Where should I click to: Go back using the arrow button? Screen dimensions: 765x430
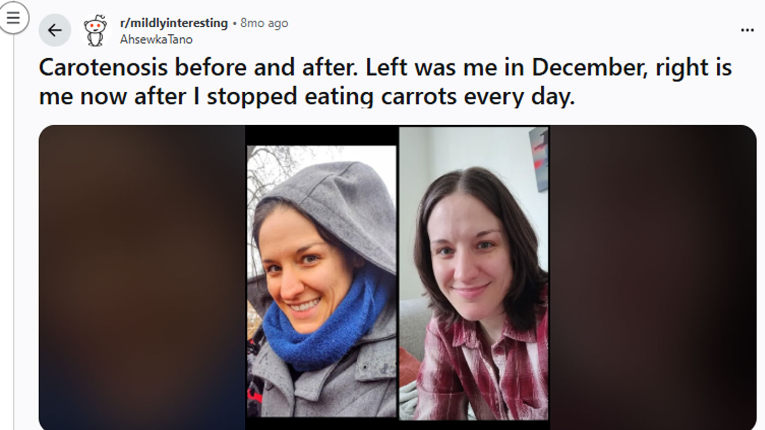(55, 31)
